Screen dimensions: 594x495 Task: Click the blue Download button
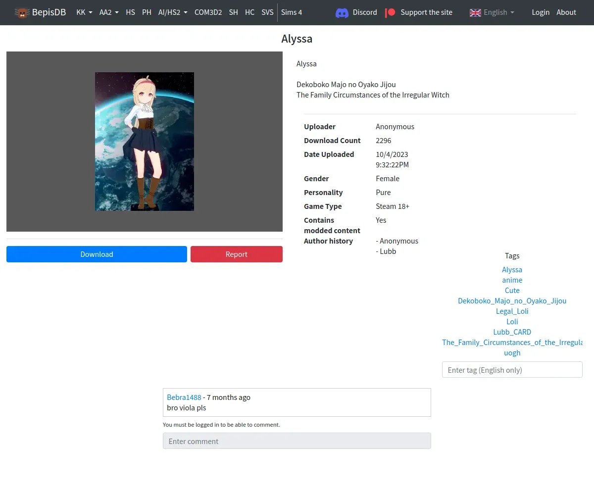coord(97,254)
